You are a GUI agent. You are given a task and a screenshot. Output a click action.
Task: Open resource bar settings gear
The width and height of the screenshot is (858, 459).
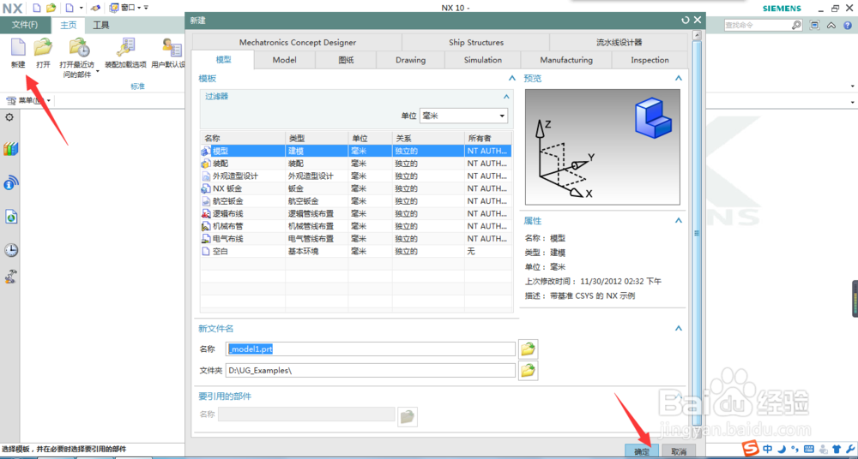click(9, 117)
